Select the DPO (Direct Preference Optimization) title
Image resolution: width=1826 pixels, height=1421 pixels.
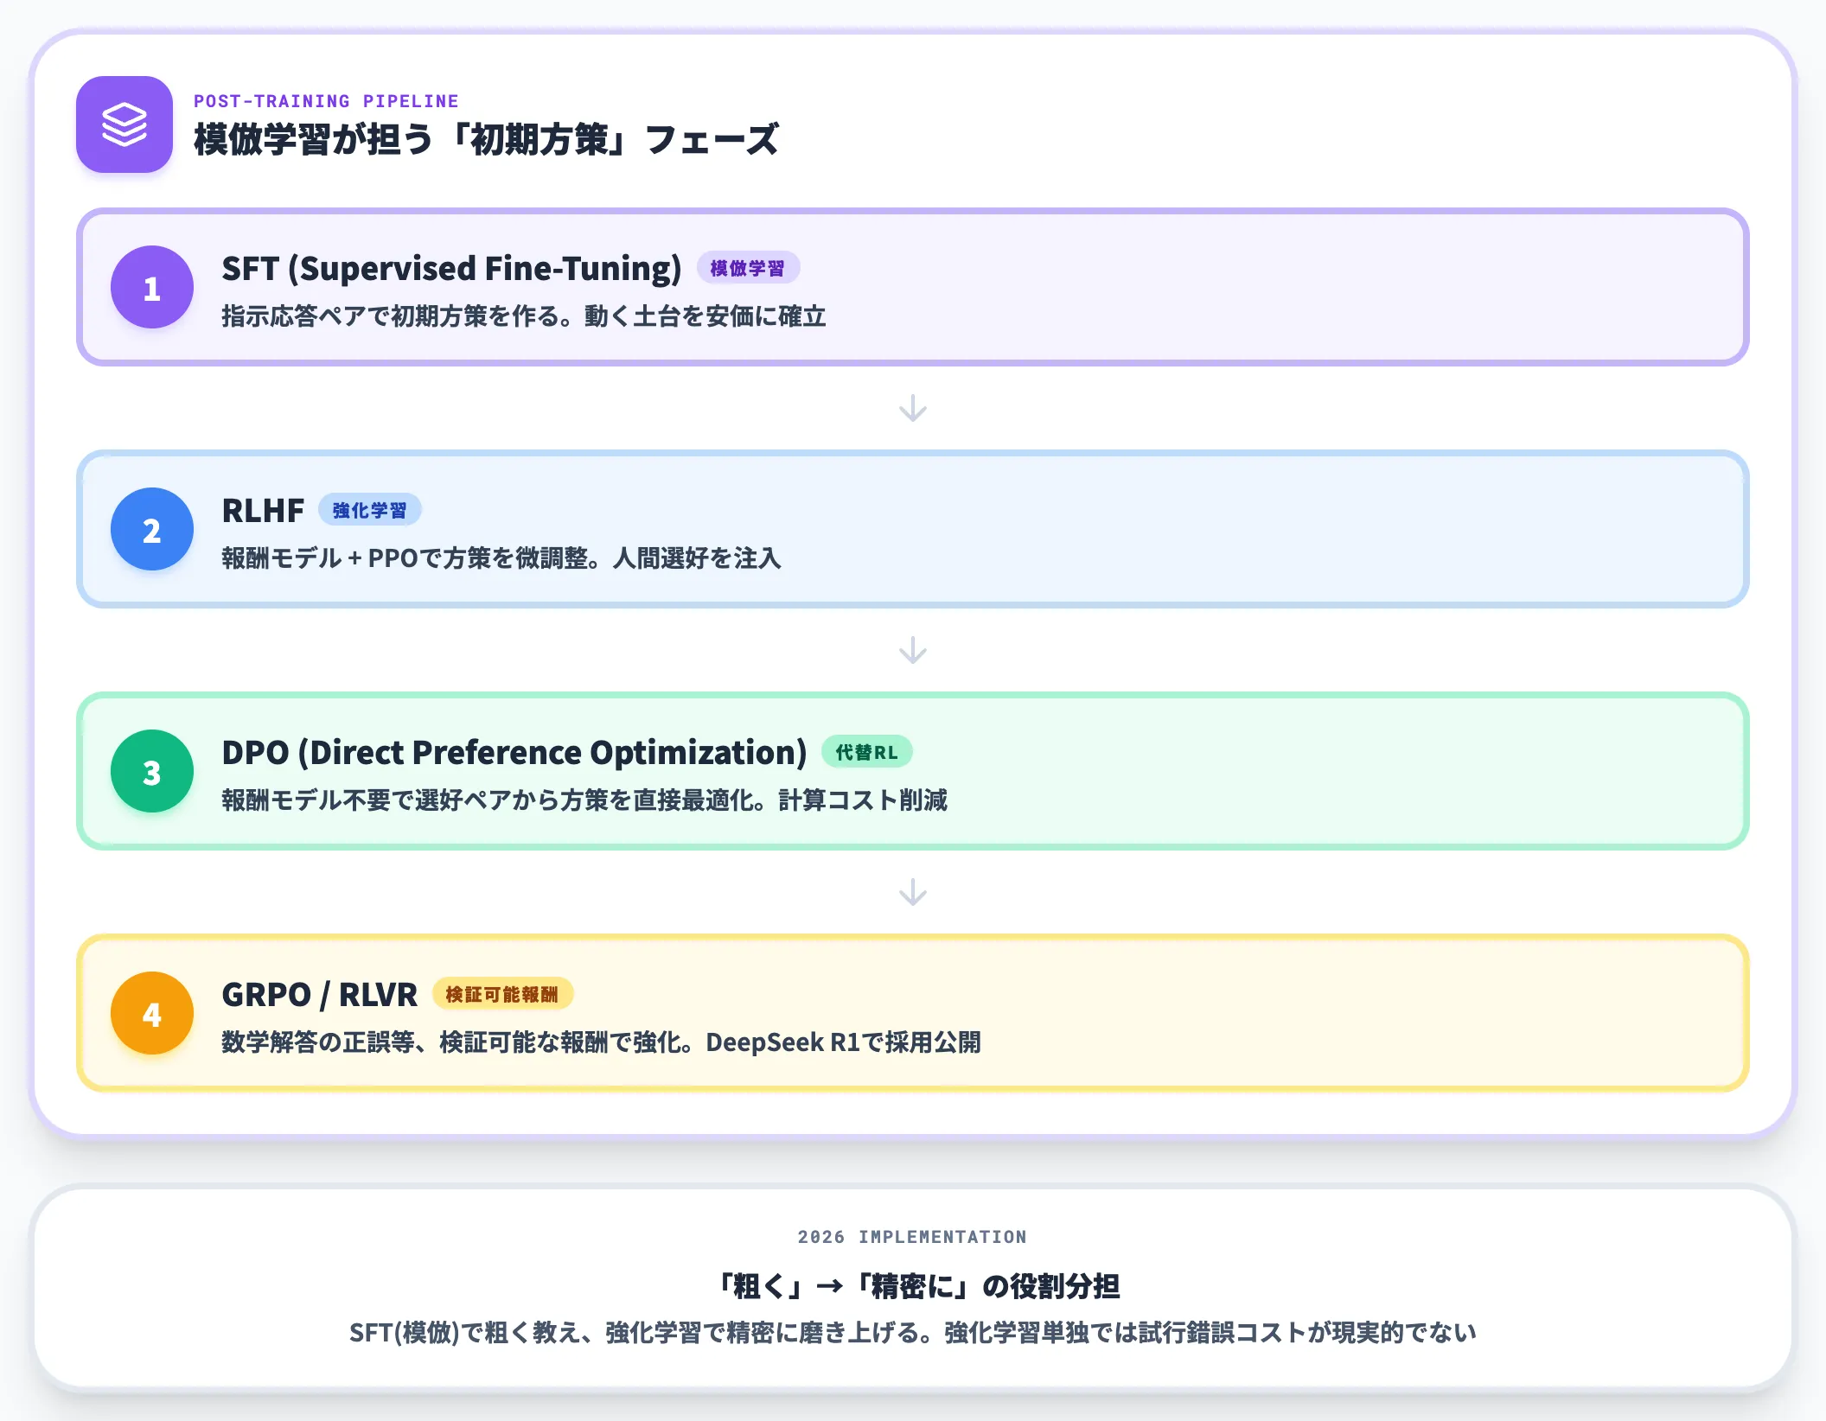pos(514,753)
